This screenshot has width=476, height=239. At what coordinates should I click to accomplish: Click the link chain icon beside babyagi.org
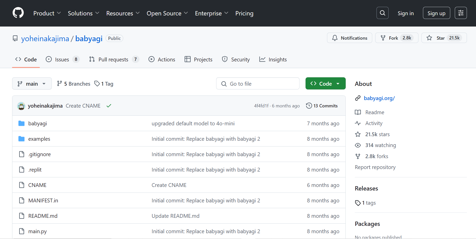[x=358, y=98]
